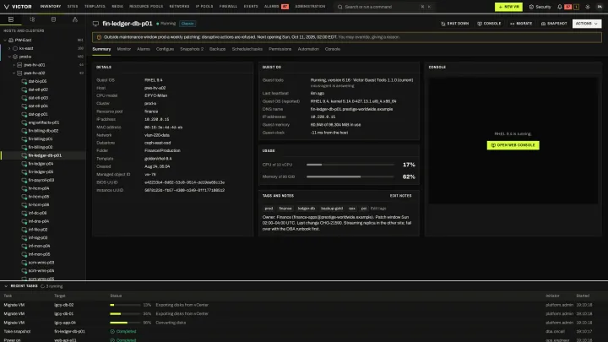Click the pwe-hv-a01 host icon
This screenshot has height=342, width=608.
coord(19,65)
